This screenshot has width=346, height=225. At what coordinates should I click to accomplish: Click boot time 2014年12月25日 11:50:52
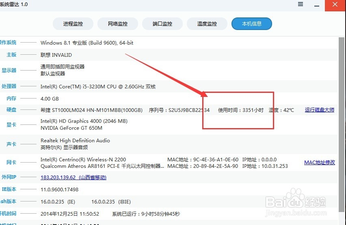point(70,214)
